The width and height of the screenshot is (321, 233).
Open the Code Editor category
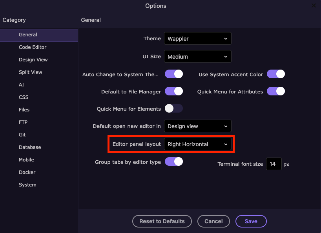point(33,47)
